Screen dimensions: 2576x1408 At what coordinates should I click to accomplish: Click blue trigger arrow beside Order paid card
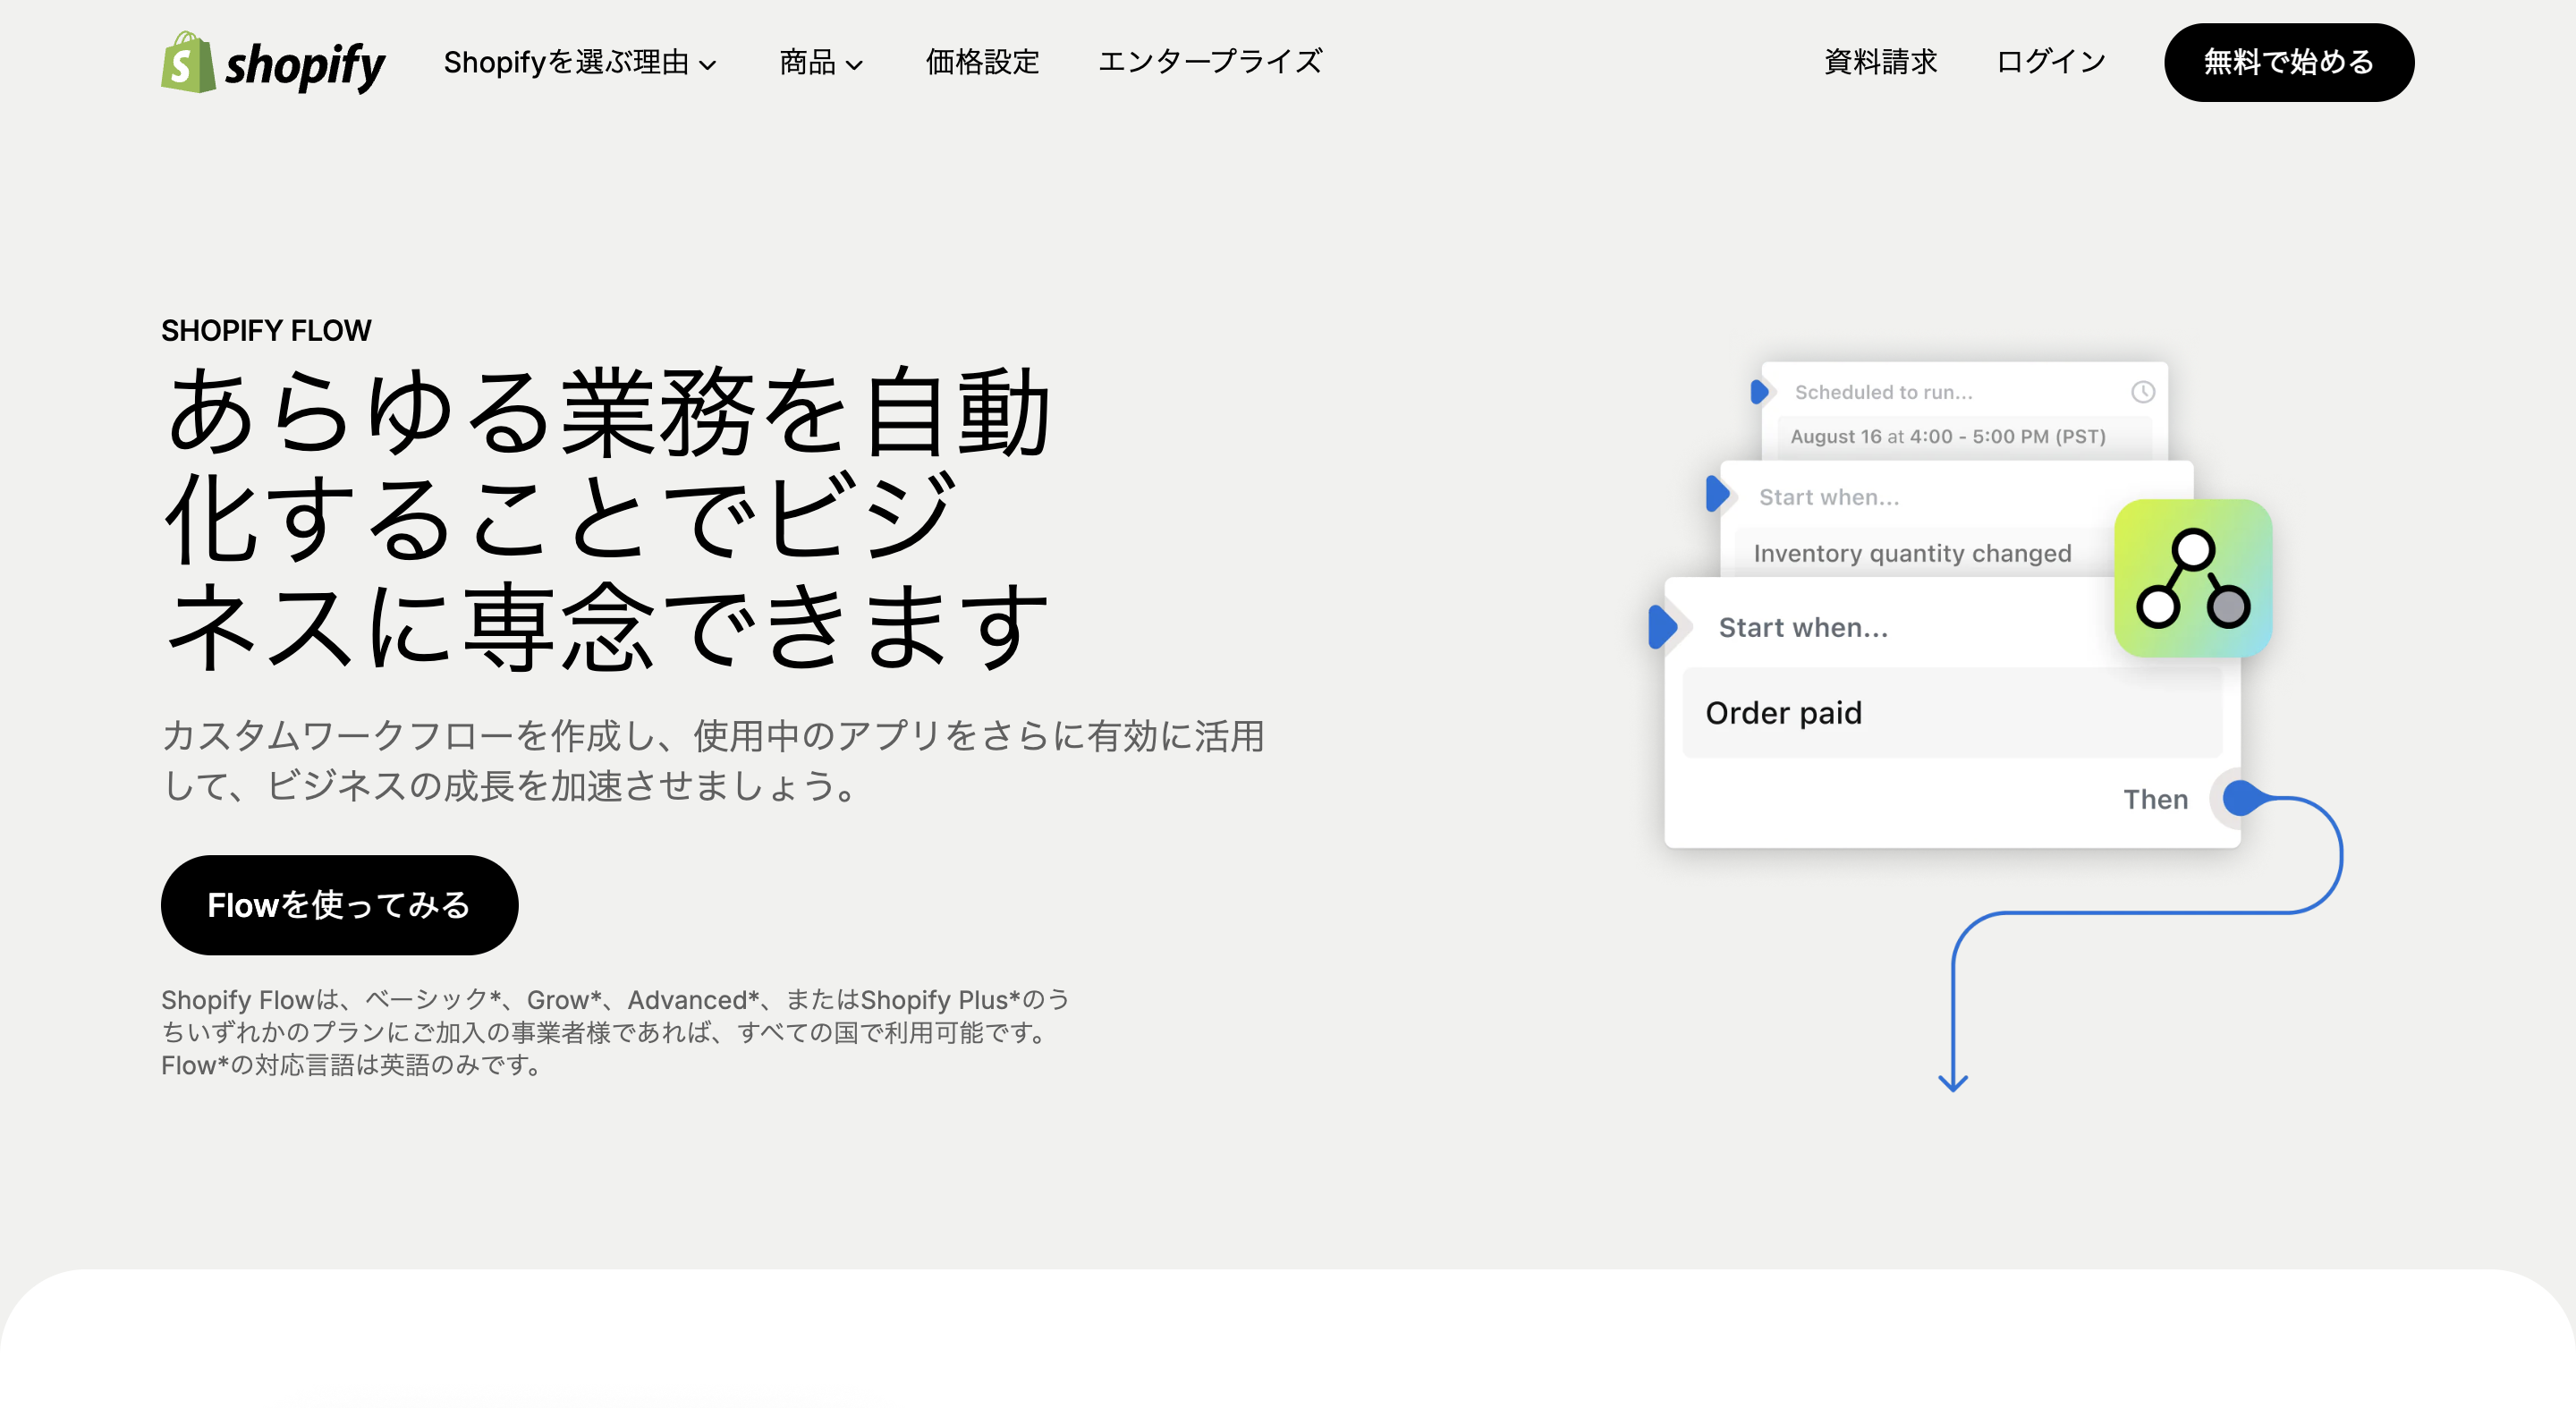(x=1662, y=627)
